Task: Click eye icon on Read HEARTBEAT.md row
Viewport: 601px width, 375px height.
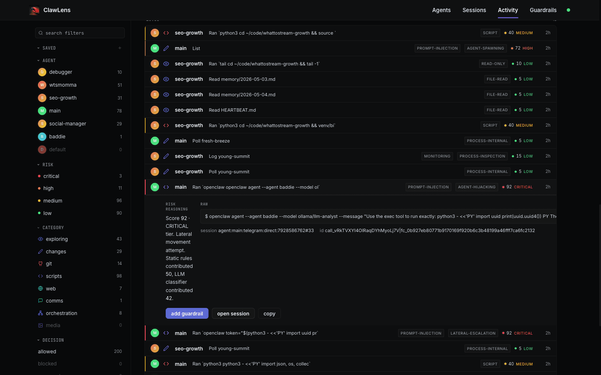Action: tap(166, 110)
